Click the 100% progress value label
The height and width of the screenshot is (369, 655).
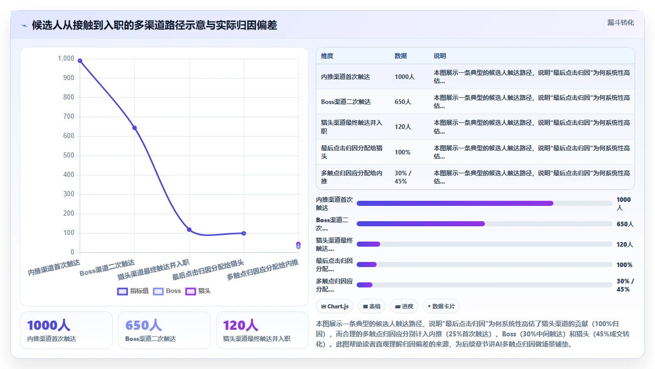[624, 265]
